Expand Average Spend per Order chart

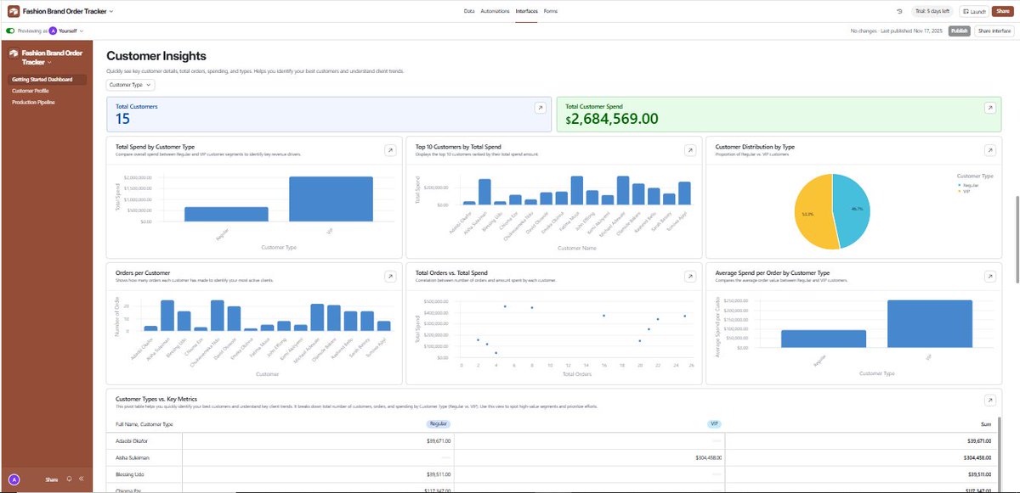989,276
